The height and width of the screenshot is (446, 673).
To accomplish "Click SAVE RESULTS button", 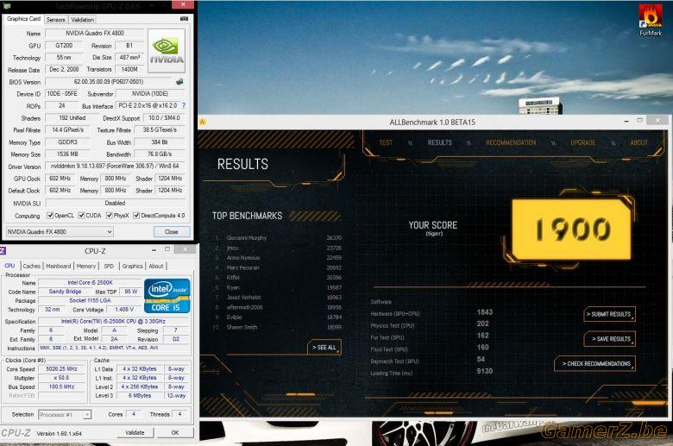I will [609, 339].
